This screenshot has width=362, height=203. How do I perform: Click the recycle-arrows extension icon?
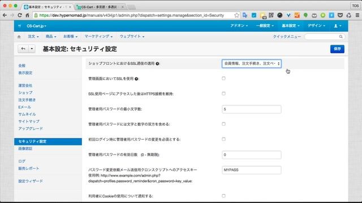tap(348, 15)
